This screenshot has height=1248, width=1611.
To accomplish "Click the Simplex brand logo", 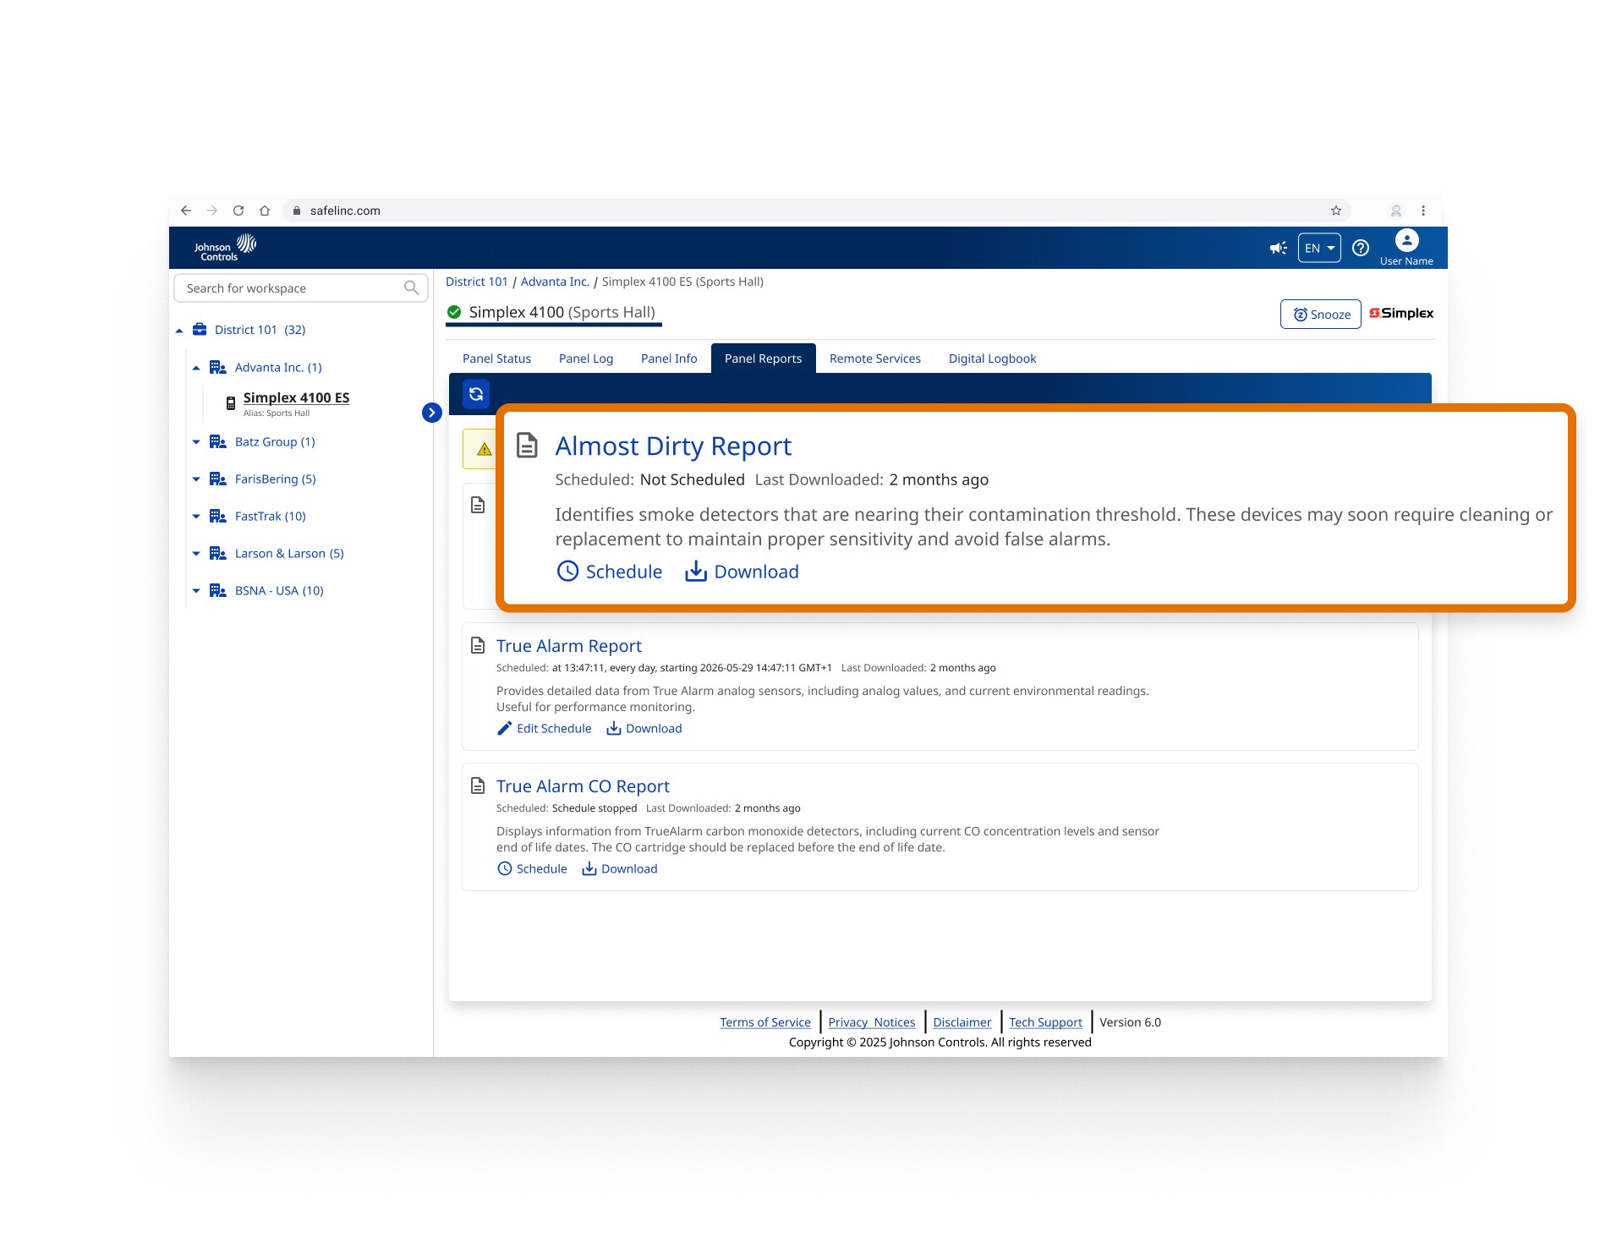I will (x=1401, y=314).
